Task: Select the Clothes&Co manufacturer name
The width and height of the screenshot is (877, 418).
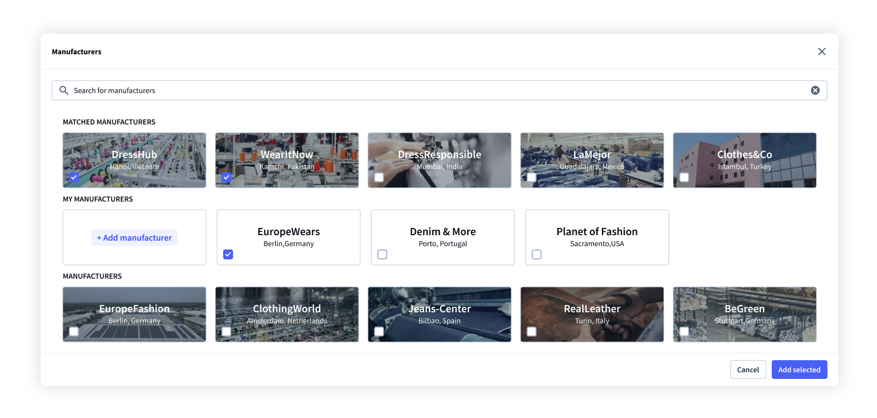Action: coord(745,155)
